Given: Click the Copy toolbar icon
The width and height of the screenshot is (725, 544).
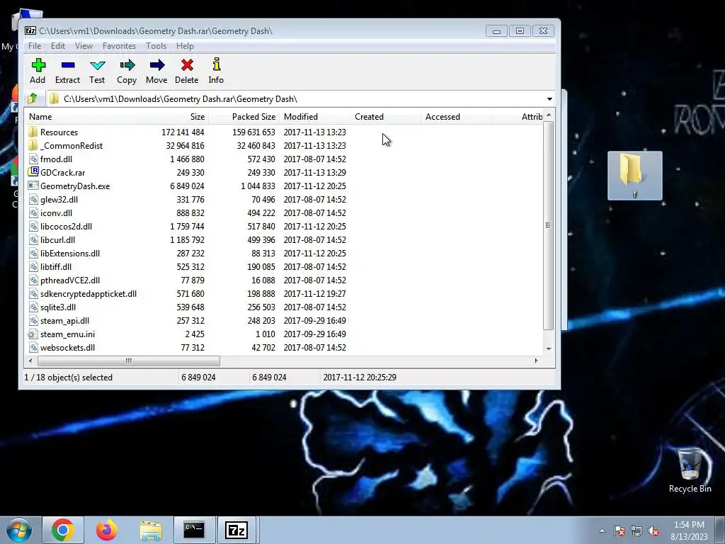Looking at the screenshot, I should 127,64.
